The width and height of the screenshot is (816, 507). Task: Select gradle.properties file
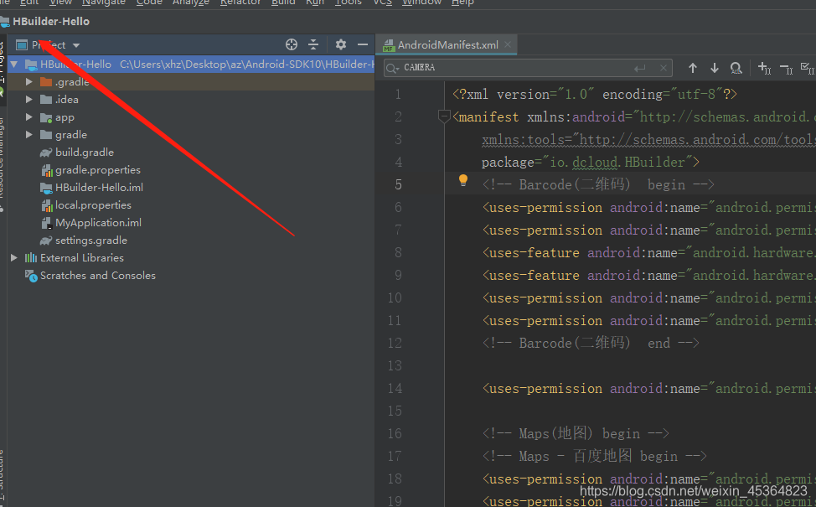(x=98, y=170)
